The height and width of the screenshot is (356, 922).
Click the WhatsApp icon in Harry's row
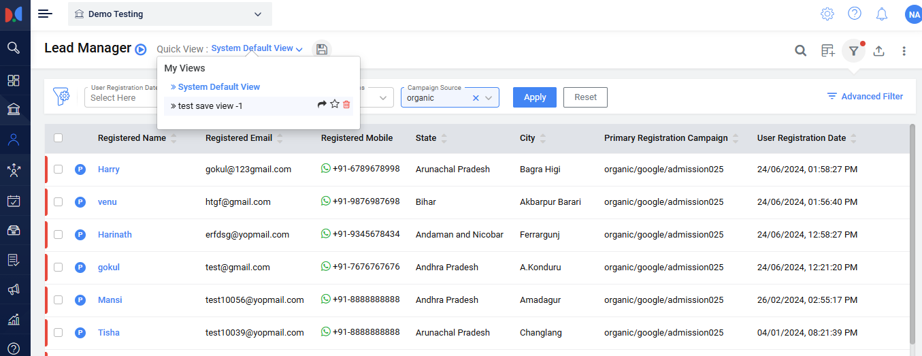tap(326, 169)
